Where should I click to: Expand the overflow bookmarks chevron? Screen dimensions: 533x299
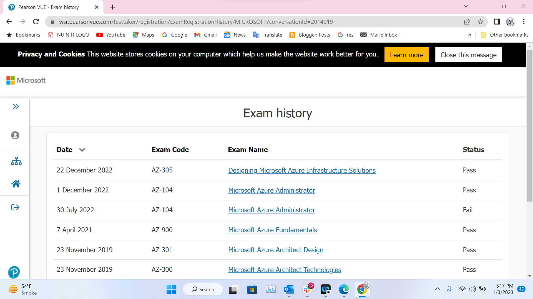coord(470,35)
